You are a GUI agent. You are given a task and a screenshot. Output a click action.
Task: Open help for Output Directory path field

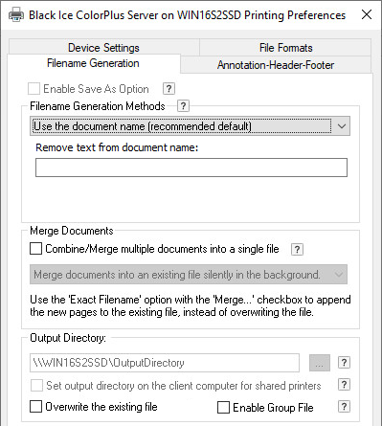point(344,363)
